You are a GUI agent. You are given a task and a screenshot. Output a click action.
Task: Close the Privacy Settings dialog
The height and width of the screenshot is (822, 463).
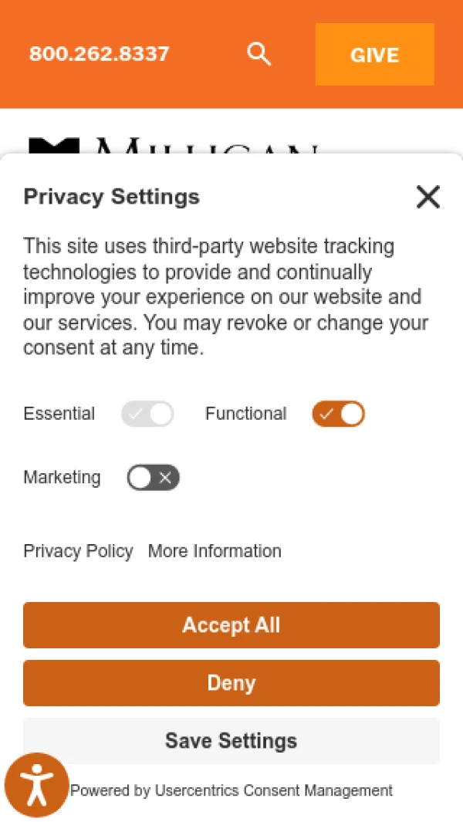428,197
